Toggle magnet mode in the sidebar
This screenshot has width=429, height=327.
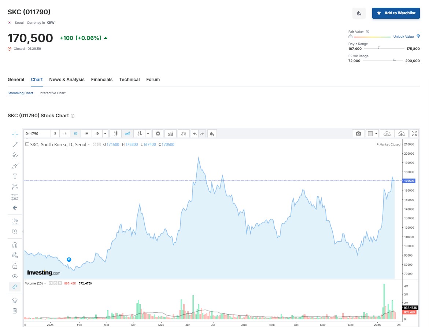[x=15, y=245]
